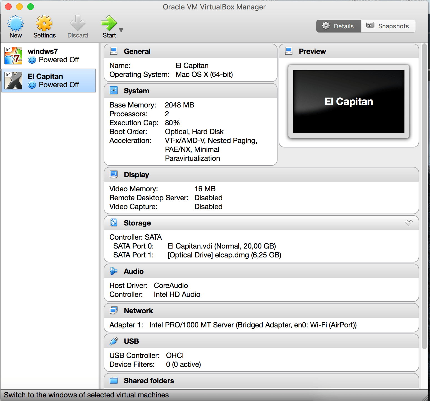
Task: Click the Audio section speaker icon
Action: [114, 271]
